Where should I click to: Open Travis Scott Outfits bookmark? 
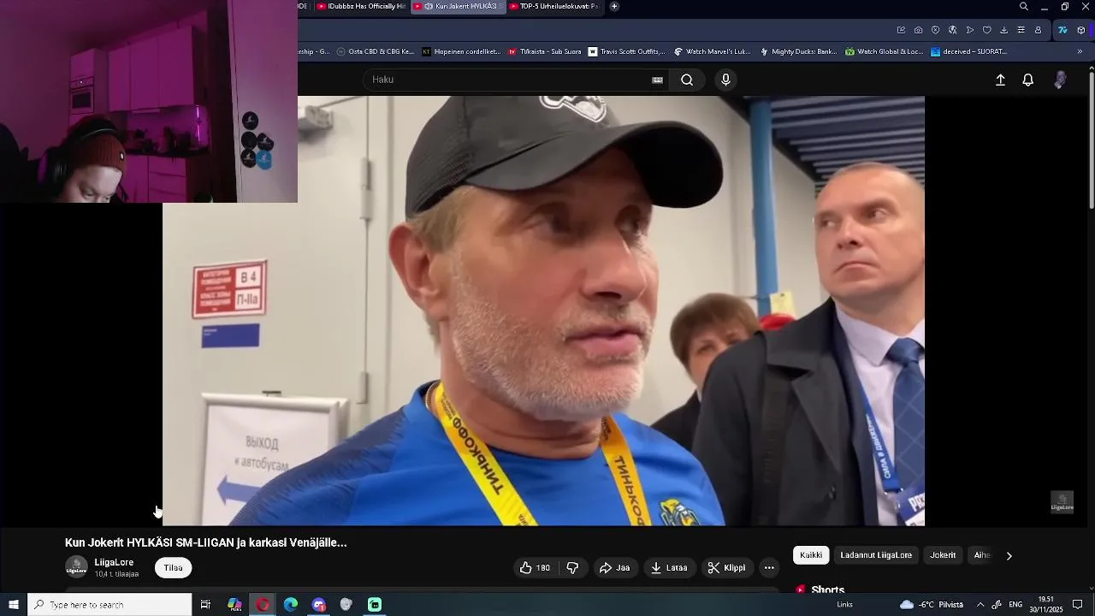point(626,51)
